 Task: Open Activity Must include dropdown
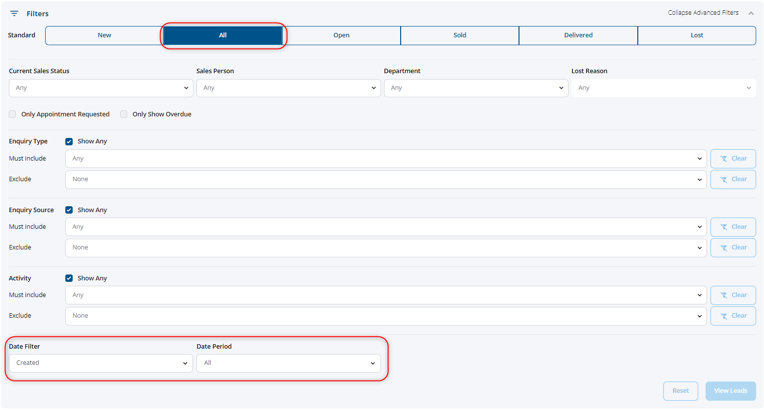386,295
